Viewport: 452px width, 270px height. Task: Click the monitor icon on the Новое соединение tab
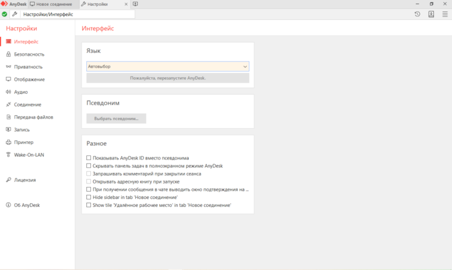pos(33,4)
